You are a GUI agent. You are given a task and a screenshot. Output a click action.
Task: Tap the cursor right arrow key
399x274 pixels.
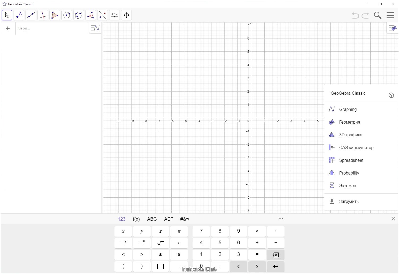tap(257, 267)
